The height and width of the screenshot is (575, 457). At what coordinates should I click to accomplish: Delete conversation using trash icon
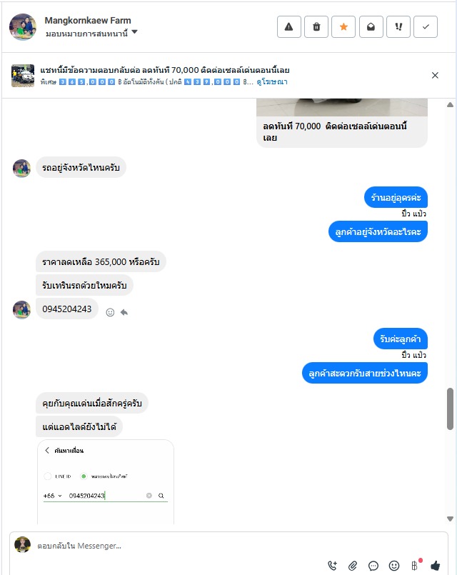click(316, 26)
